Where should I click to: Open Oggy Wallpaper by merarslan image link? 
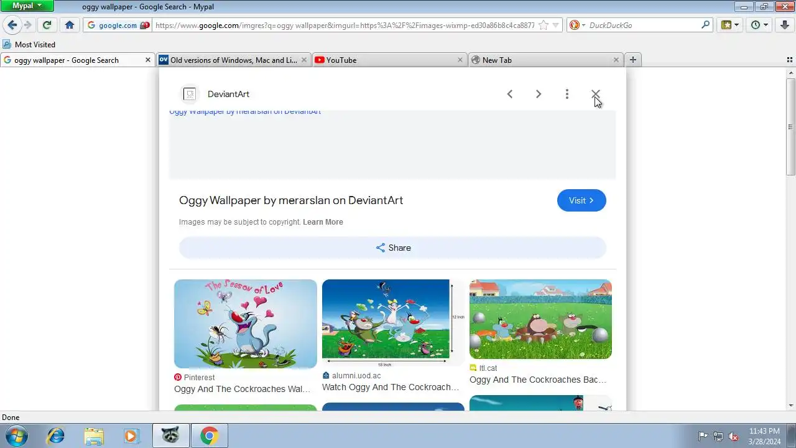tap(245, 112)
